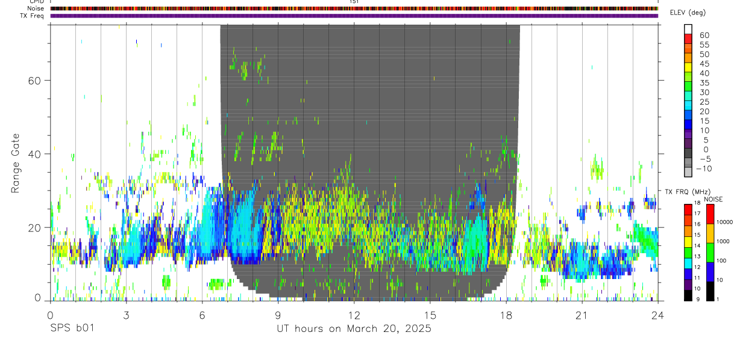This screenshot has height=341, width=740.
Task: Click the SPS b01 radar beam label
Action: coord(72,328)
